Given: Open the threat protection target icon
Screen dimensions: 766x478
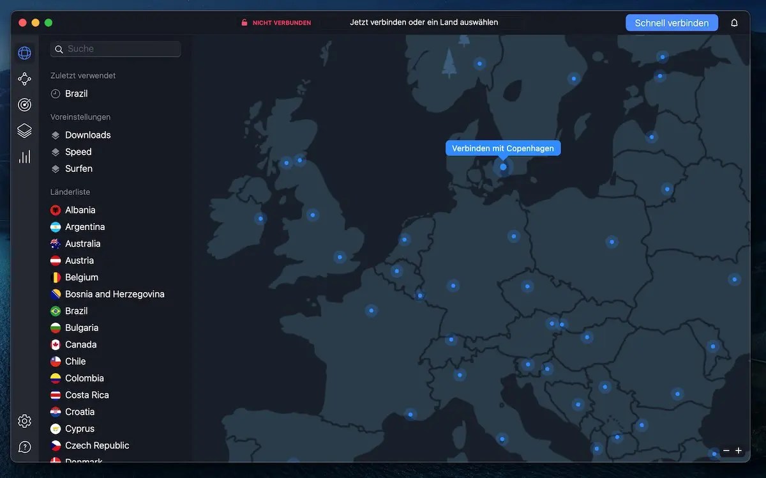Looking at the screenshot, I should (x=24, y=104).
